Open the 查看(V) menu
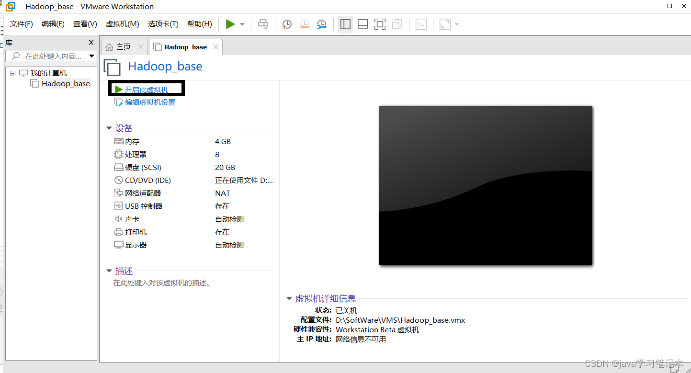 click(x=85, y=24)
